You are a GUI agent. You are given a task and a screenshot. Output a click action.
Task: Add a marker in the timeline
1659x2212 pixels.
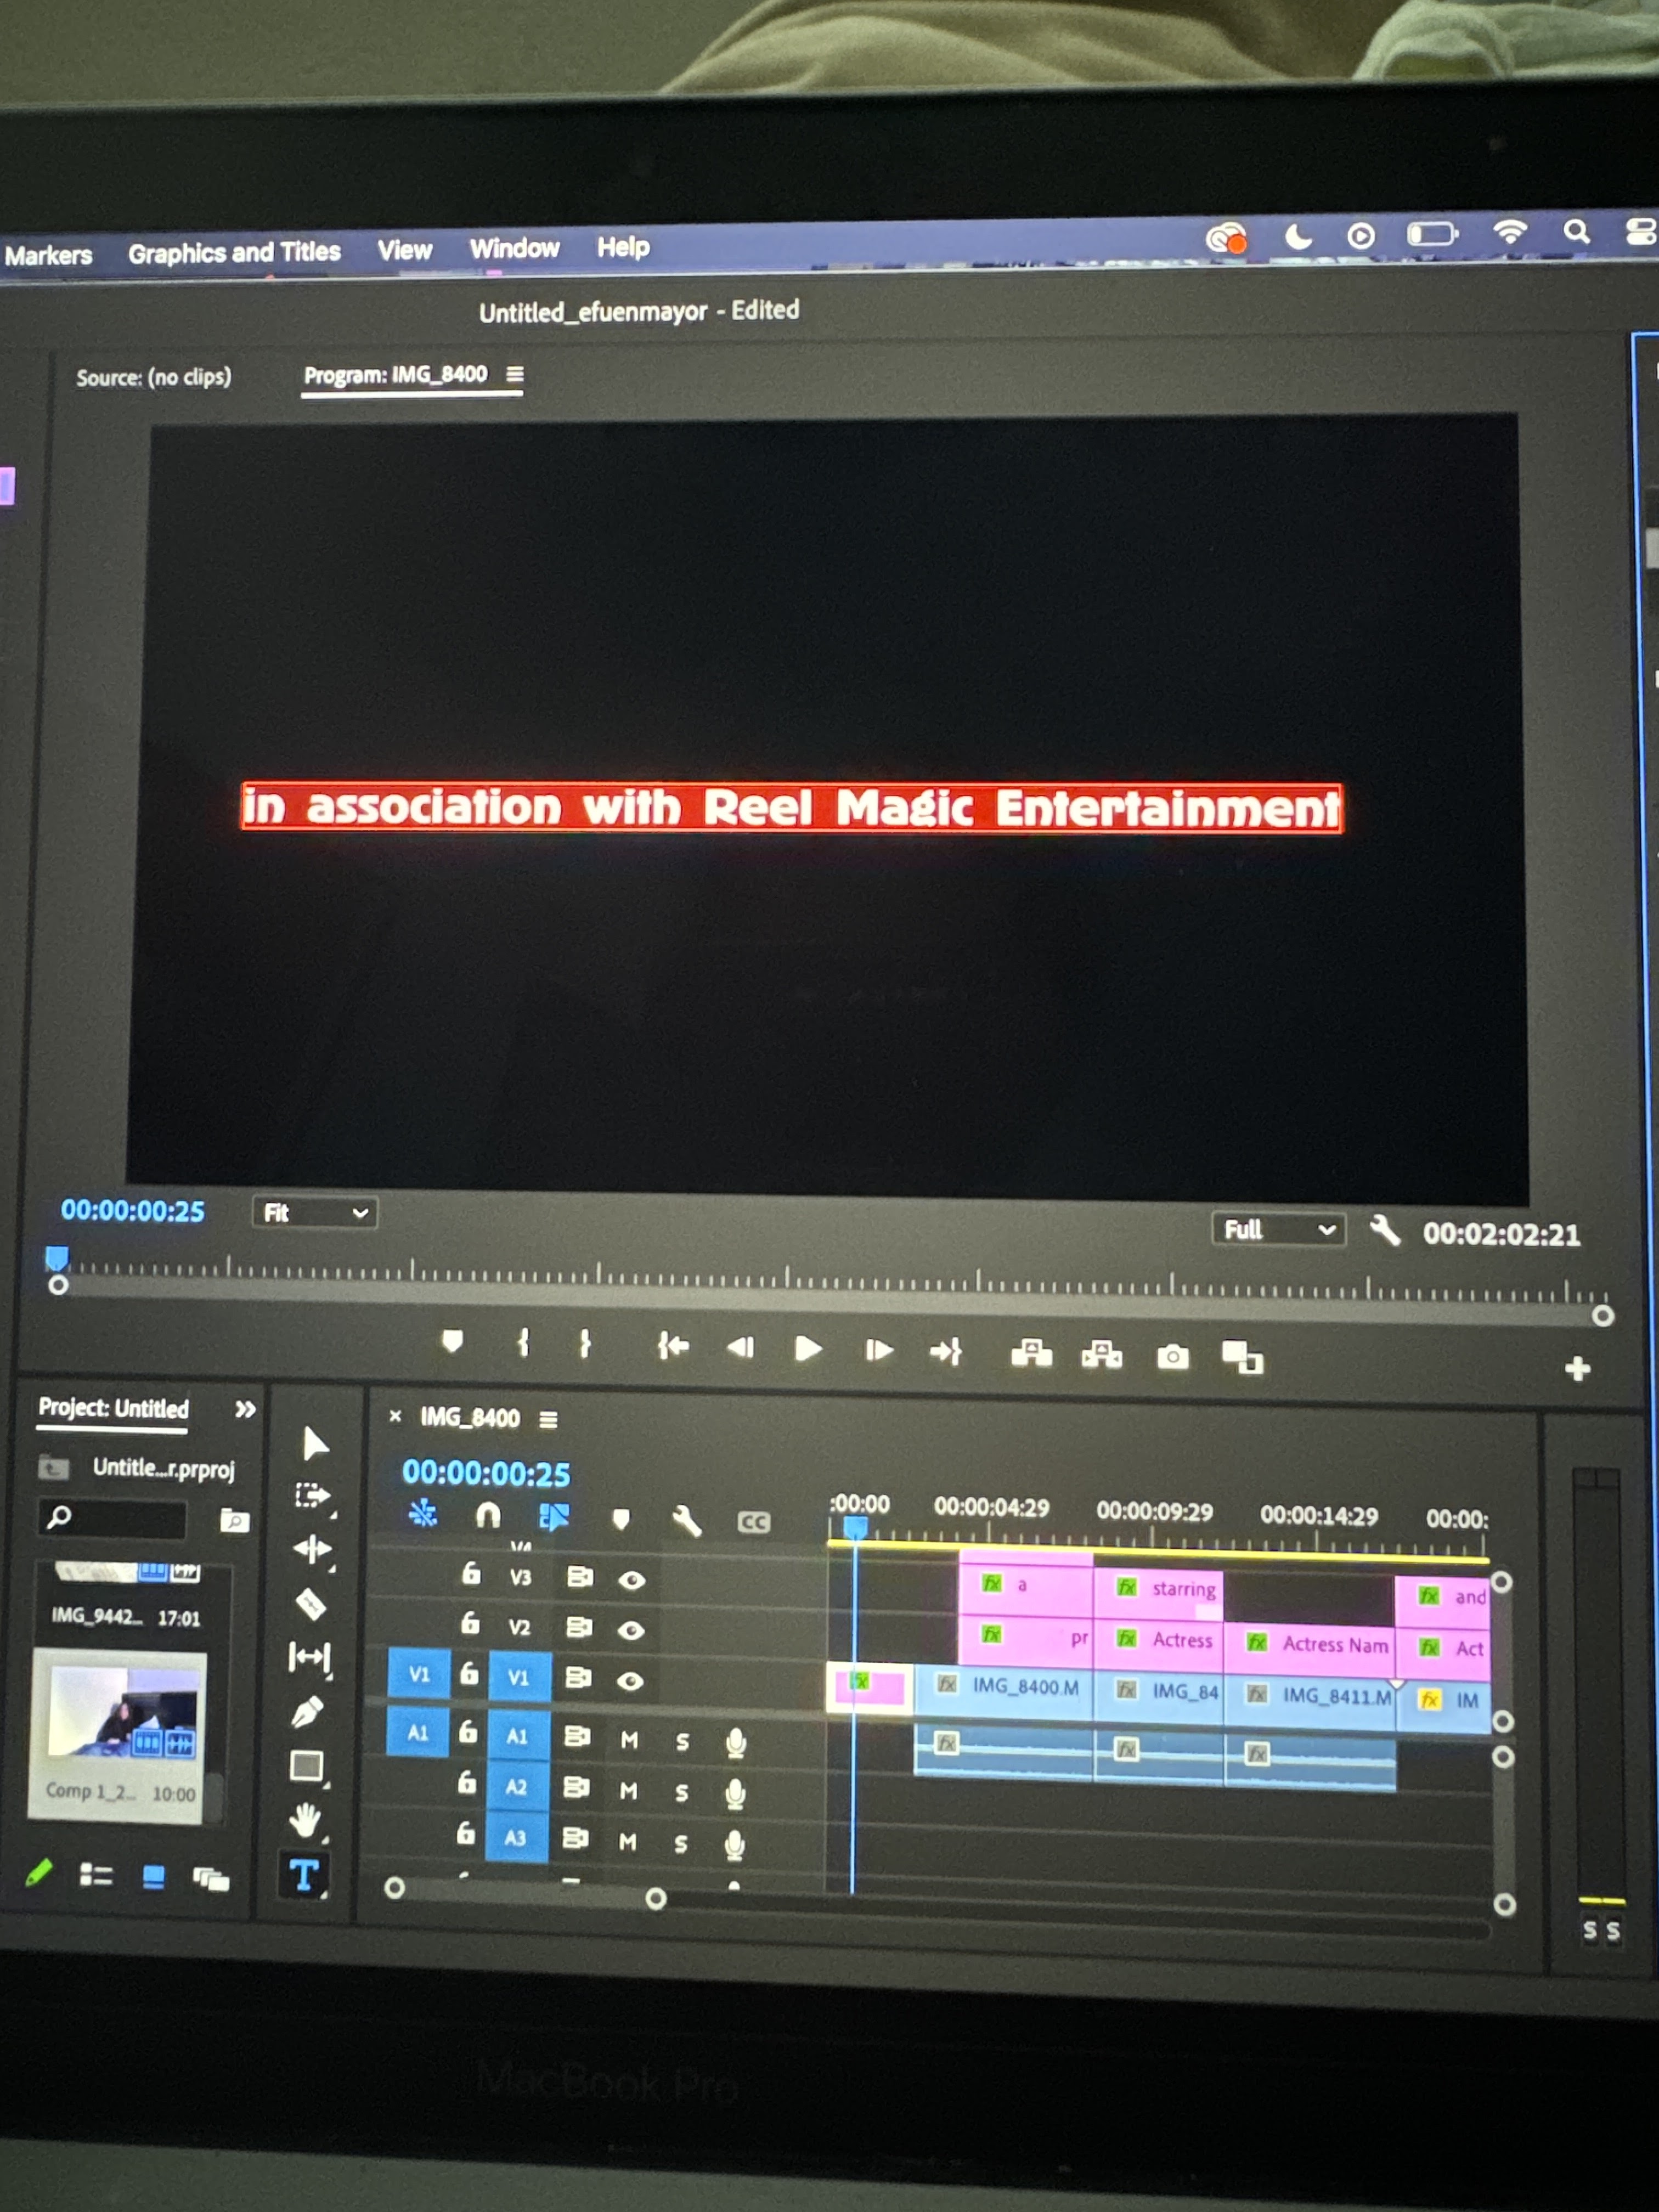pyautogui.click(x=621, y=1520)
